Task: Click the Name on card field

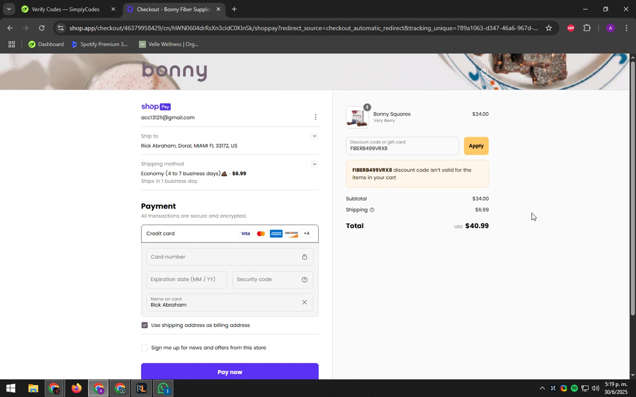Action: tap(230, 302)
